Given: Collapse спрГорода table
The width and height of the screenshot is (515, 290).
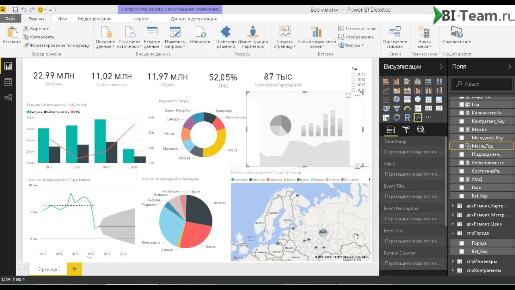Looking at the screenshot, I should (453, 233).
